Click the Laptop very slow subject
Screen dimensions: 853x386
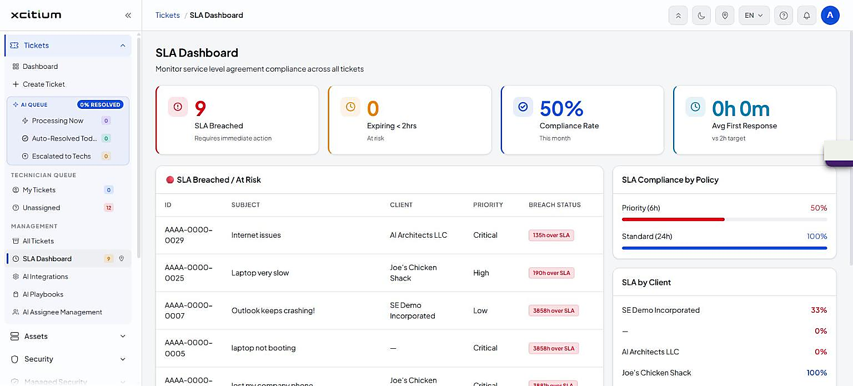click(260, 273)
